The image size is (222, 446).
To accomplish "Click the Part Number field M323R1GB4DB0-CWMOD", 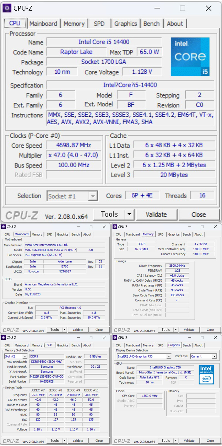I will pos(47,376).
